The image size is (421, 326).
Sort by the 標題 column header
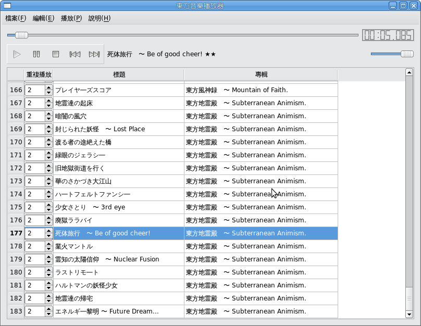click(x=119, y=74)
